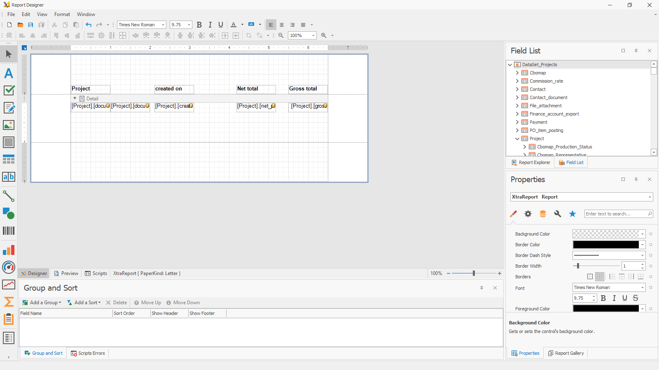Viewport: 659px width, 370px height.
Task: Select the Gauge control tool
Action: click(x=9, y=267)
